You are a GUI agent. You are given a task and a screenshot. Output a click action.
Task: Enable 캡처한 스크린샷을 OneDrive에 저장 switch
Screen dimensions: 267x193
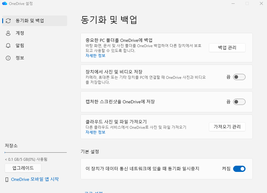click(239, 102)
